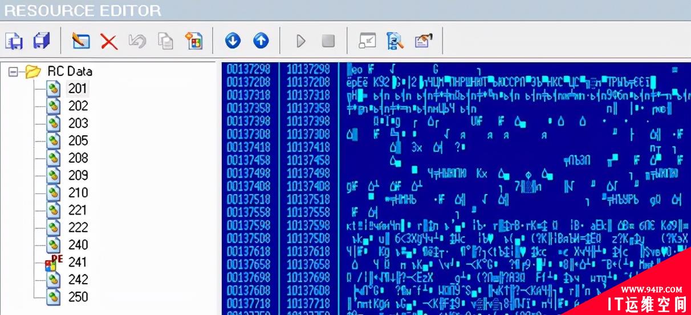
Task: Click address 10137658 in second column
Action: 308,264
